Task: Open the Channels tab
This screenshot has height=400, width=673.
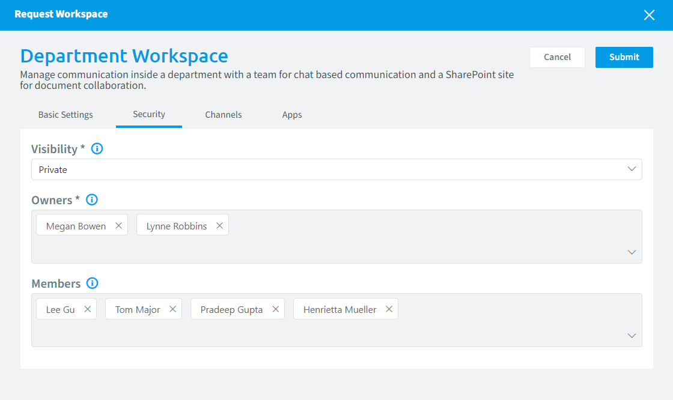Action: [x=223, y=115]
